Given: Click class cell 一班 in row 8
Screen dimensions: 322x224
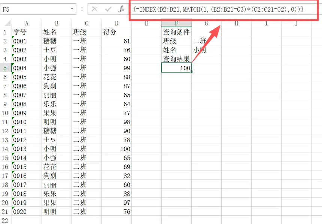Looking at the screenshot, I should (x=86, y=95).
